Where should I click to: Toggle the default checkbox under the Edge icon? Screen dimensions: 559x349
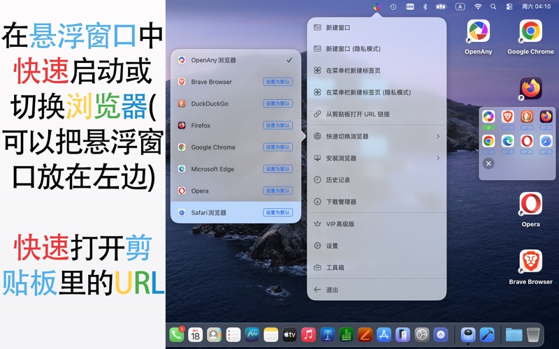(x=508, y=151)
